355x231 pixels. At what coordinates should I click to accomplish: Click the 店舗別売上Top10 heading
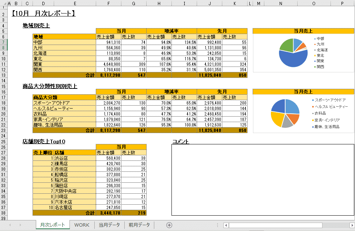(44, 141)
